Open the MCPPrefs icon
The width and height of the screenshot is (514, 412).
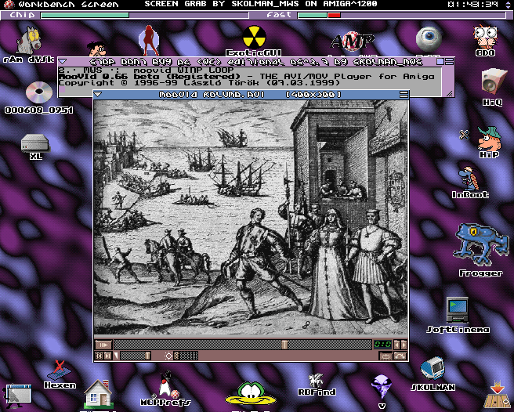pyautogui.click(x=165, y=389)
